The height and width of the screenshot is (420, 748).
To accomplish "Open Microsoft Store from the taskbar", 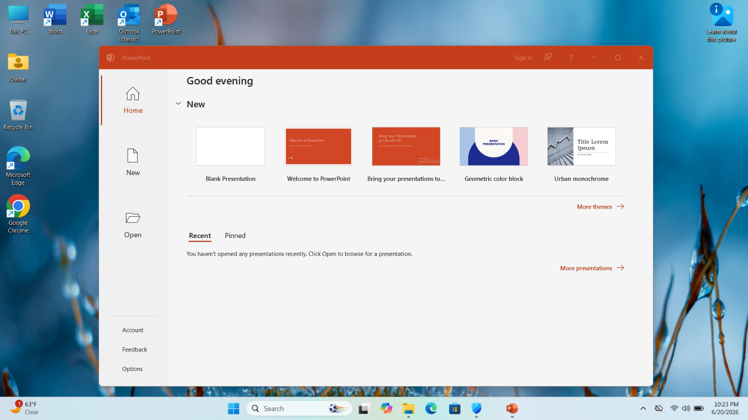I will pyautogui.click(x=454, y=408).
